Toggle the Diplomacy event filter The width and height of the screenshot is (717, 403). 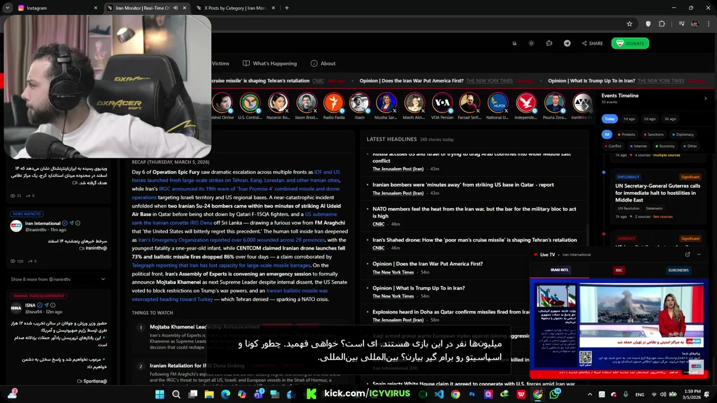(682, 134)
